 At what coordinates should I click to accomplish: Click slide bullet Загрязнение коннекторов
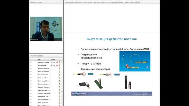pos(95,69)
